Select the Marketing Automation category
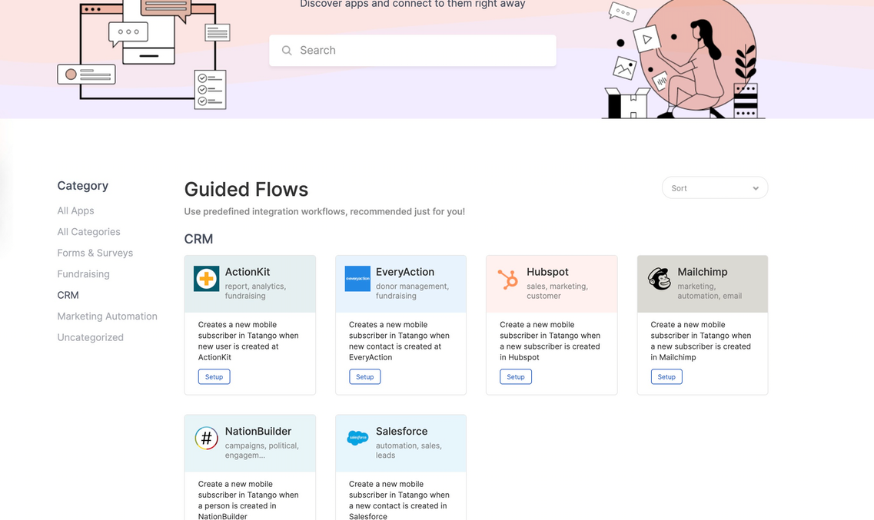 (x=107, y=316)
